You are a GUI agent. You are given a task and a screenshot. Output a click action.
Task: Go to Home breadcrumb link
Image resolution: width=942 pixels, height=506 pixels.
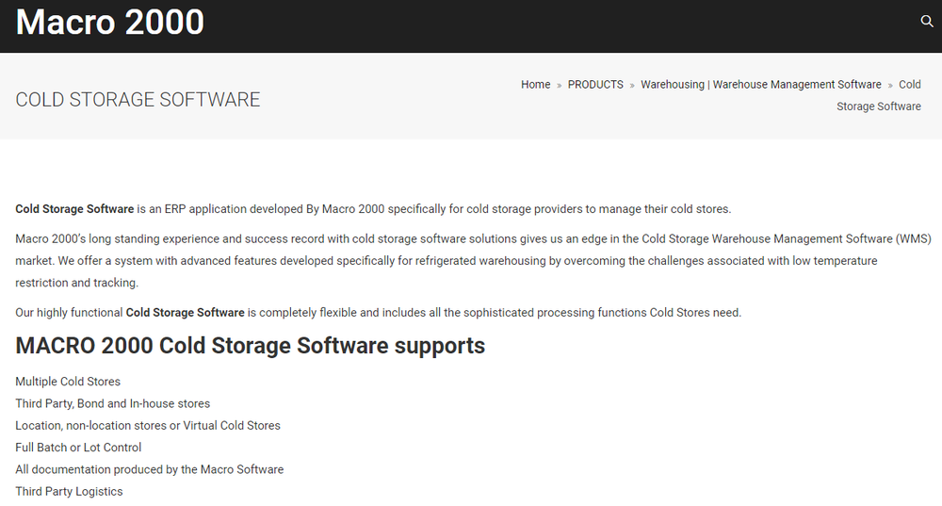(535, 85)
